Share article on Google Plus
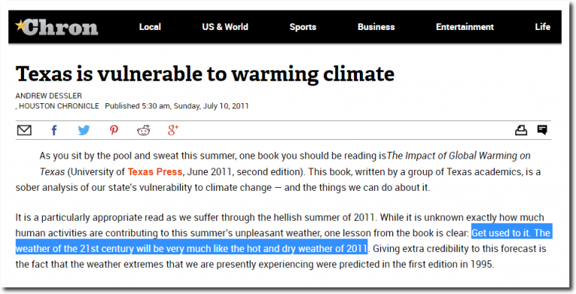 (173, 130)
